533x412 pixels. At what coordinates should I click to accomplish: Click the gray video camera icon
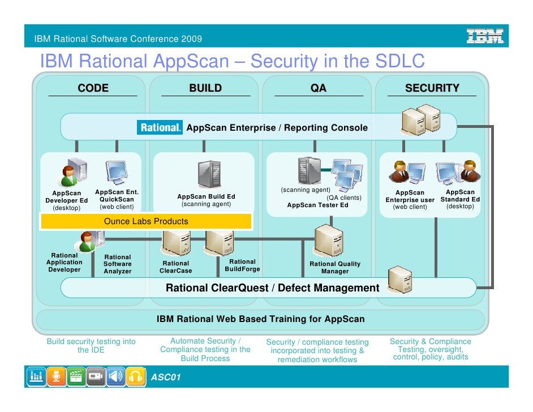pyautogui.click(x=96, y=377)
